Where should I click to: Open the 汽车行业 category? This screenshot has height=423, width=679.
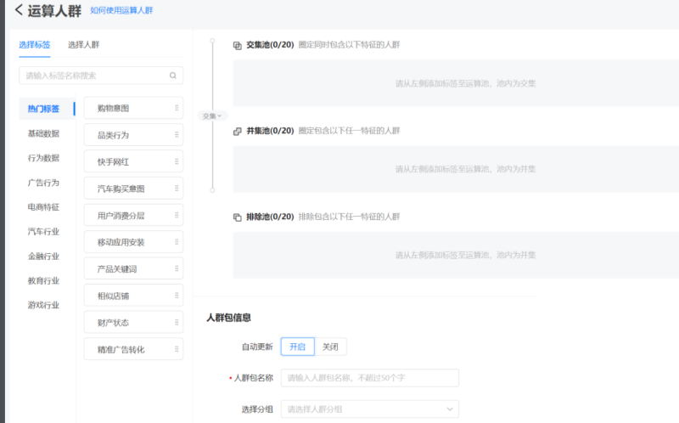click(43, 231)
